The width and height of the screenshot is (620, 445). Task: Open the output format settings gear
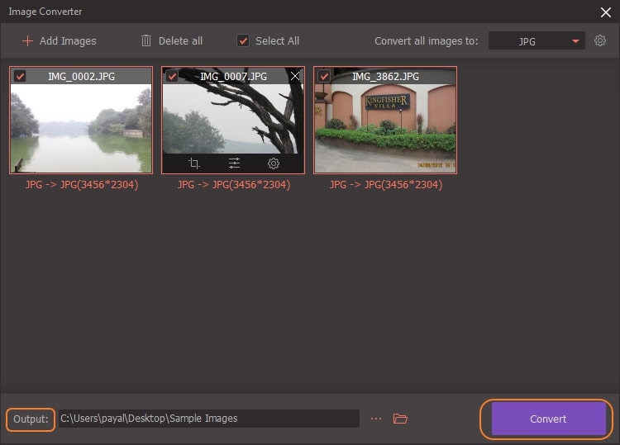point(600,40)
